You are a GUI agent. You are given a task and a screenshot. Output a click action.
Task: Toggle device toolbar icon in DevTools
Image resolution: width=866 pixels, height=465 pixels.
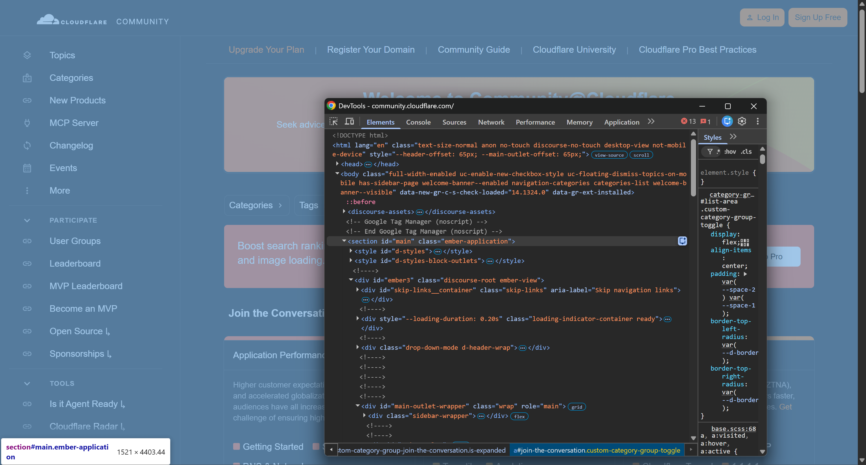349,121
